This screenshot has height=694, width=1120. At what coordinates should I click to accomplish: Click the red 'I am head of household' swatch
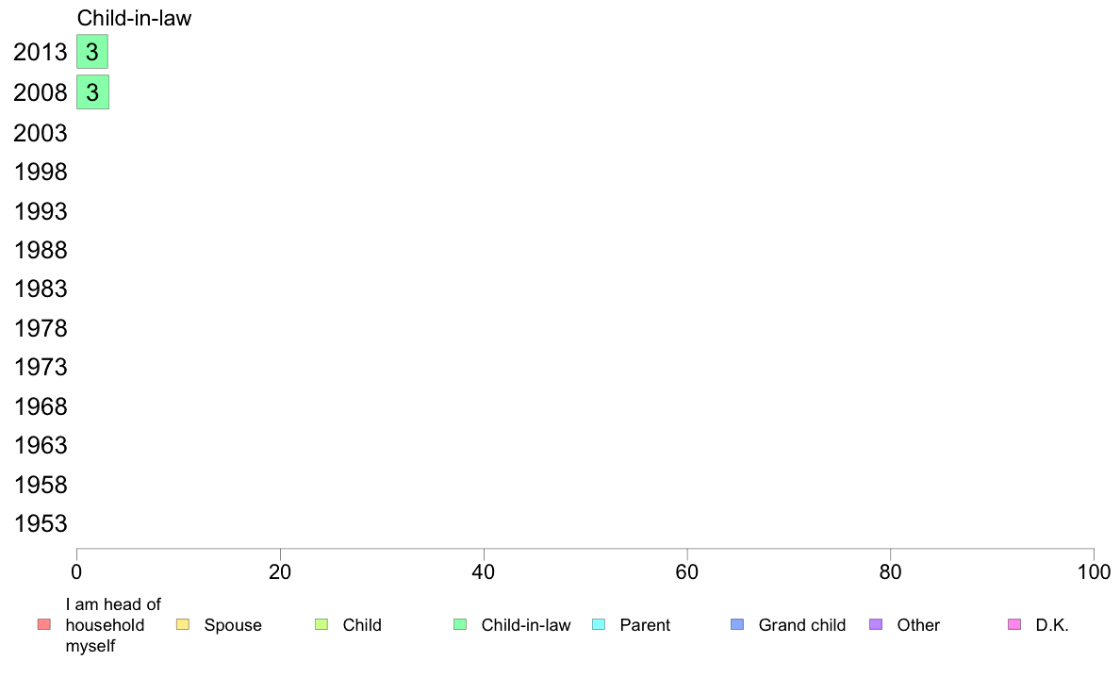coord(44,624)
